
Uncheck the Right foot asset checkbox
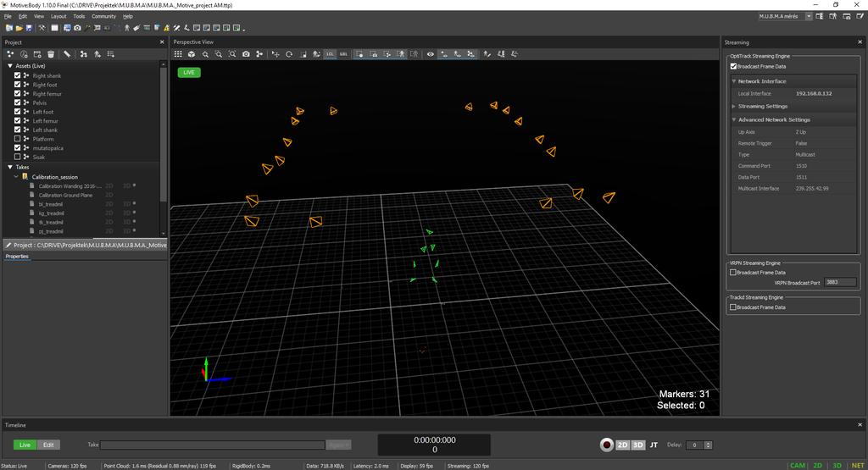[x=17, y=85]
